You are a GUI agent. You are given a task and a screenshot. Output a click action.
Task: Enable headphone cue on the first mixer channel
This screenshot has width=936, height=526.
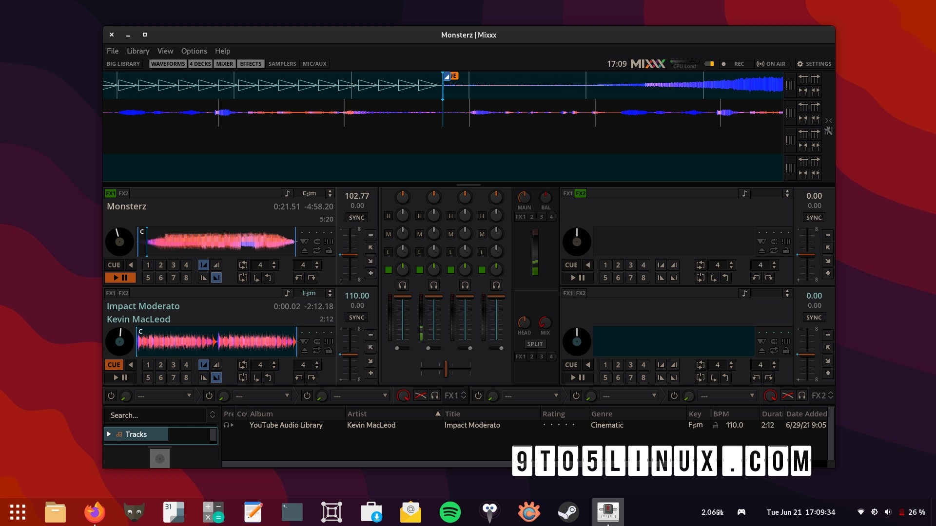coord(403,285)
